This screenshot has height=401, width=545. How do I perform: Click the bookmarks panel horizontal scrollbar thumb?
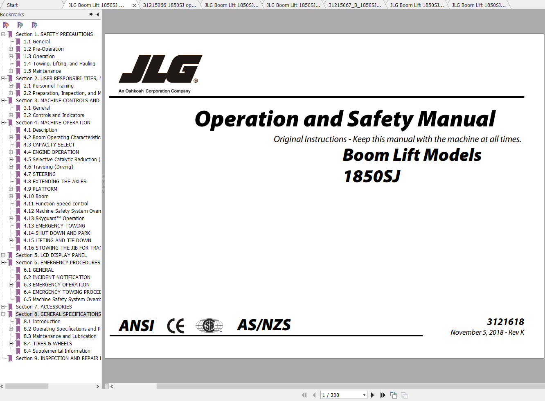click(27, 386)
